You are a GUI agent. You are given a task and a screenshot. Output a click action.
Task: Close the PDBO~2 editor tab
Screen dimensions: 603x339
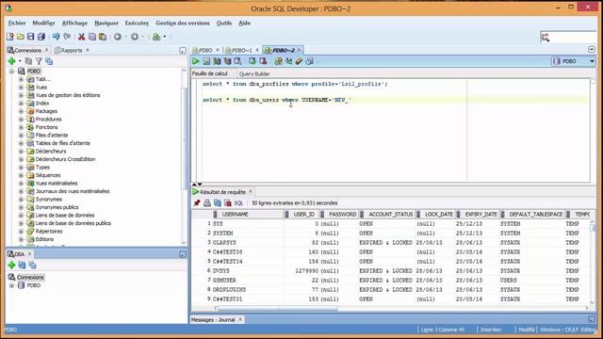pyautogui.click(x=299, y=50)
